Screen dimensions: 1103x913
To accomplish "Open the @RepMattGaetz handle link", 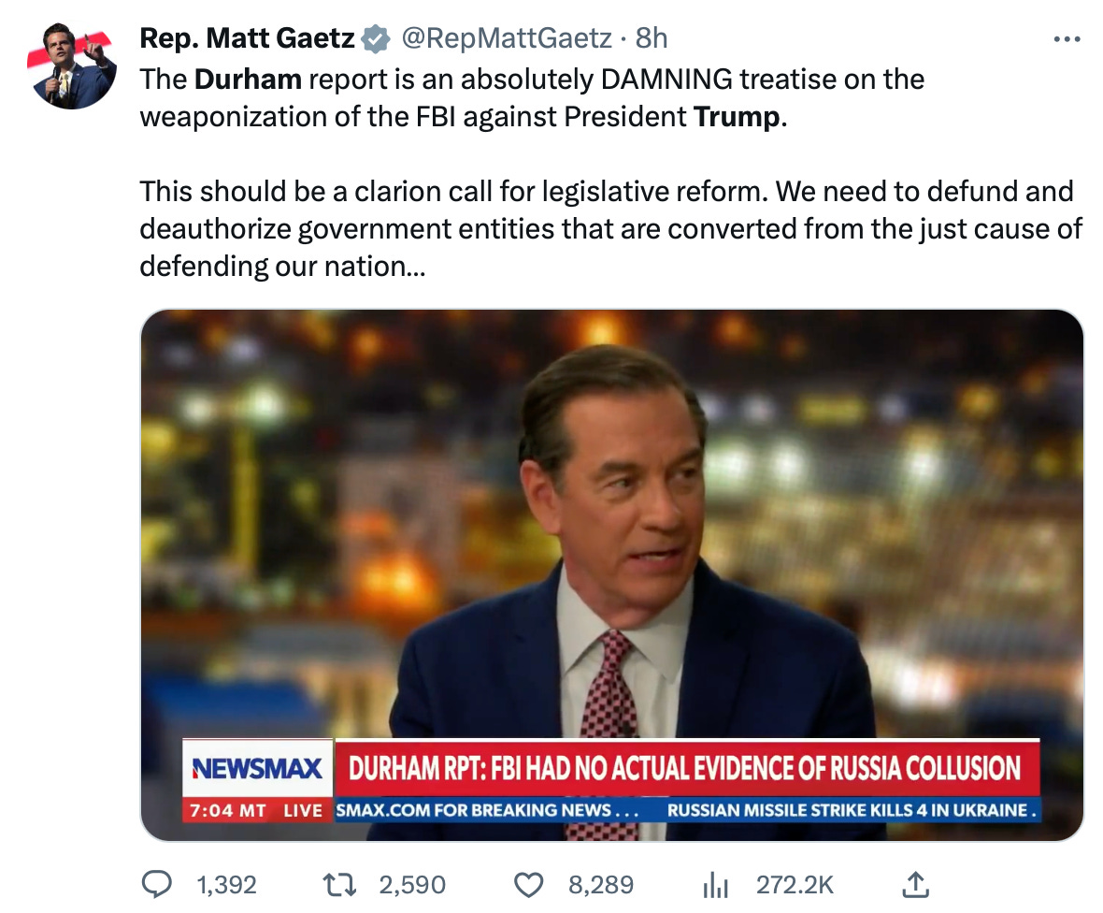I will click(508, 38).
